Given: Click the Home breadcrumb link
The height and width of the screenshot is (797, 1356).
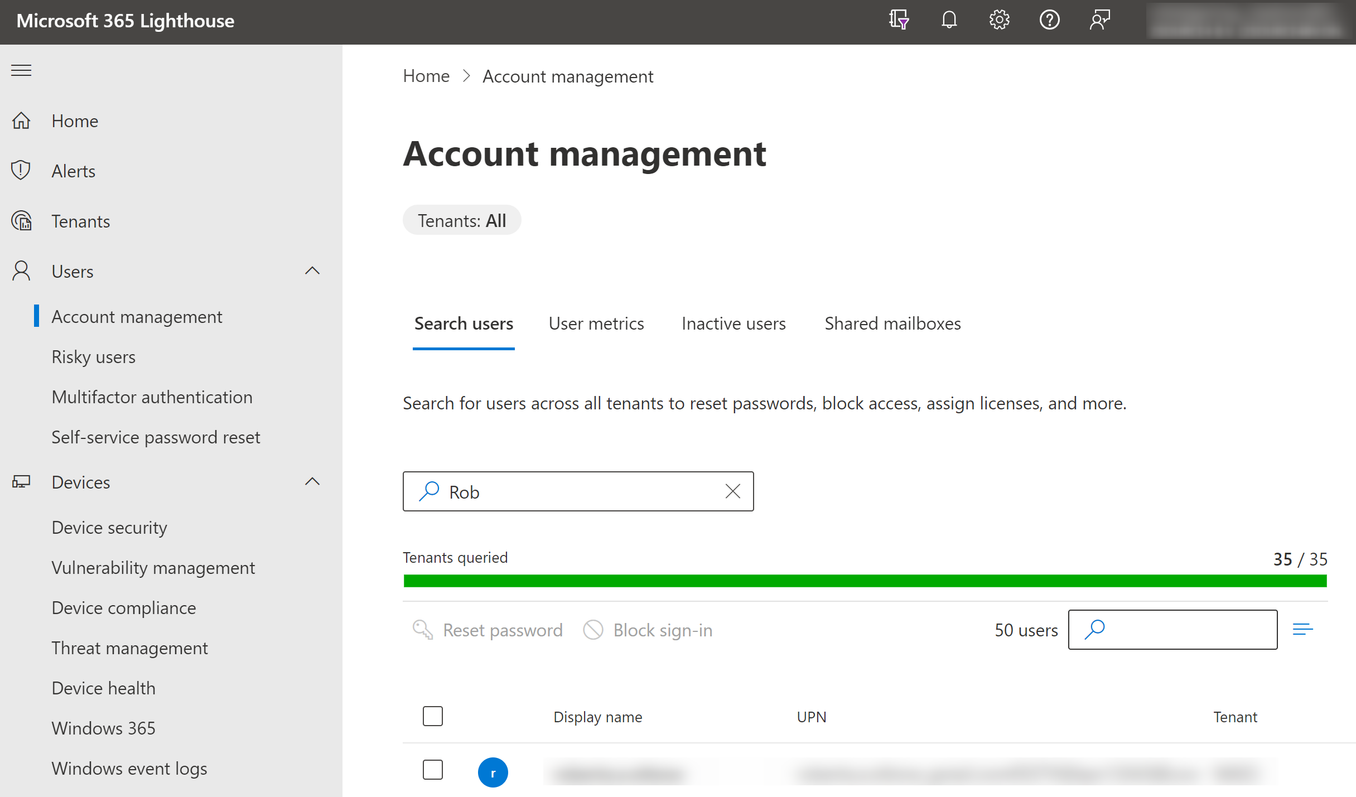Looking at the screenshot, I should point(426,76).
